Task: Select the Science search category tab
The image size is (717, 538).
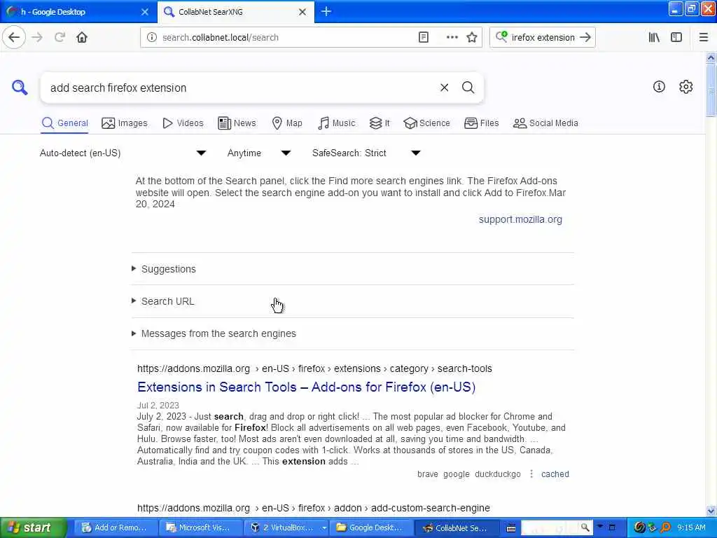Action: click(x=426, y=123)
